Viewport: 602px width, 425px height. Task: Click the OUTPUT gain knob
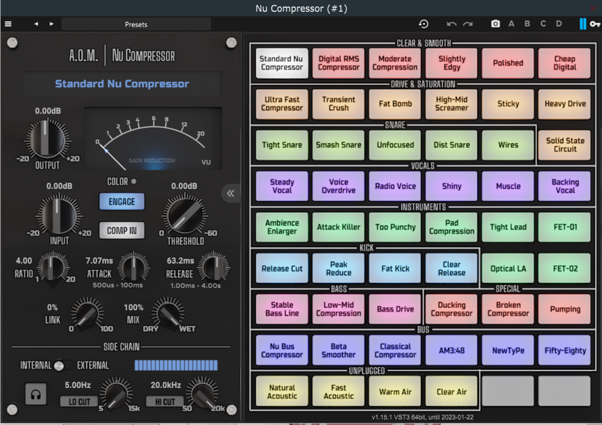pyautogui.click(x=47, y=139)
